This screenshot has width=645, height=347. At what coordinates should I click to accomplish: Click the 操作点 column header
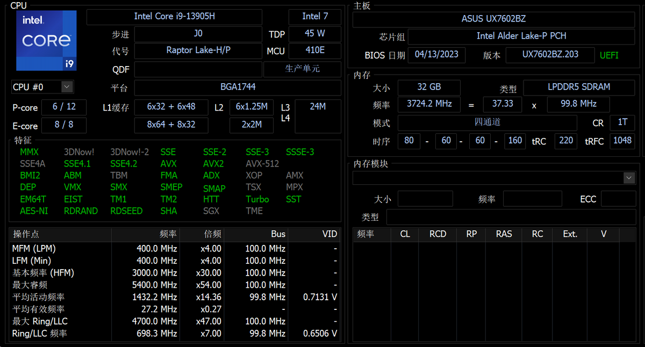click(60, 234)
